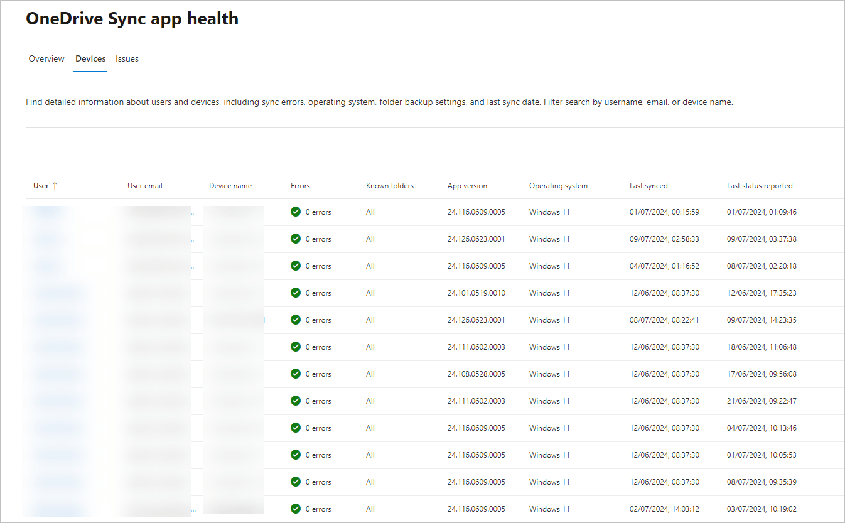
Task: Click last synced 02/07/2024, 14:03:12
Action: (x=664, y=509)
